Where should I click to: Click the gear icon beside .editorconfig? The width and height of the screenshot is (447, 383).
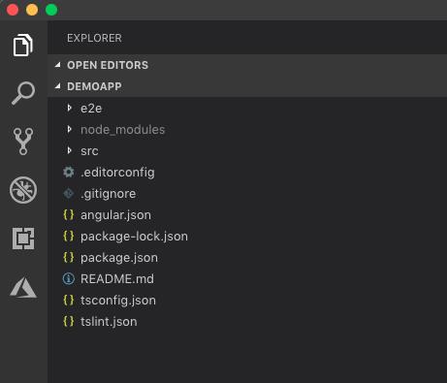click(69, 172)
